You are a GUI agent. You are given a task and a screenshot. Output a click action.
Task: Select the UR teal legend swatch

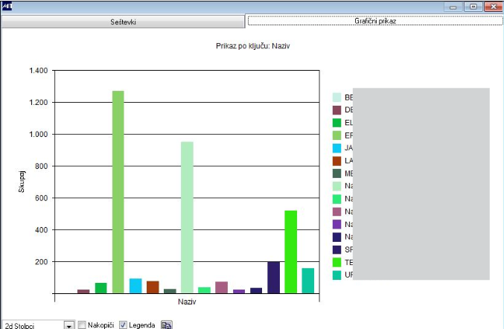[x=336, y=275]
